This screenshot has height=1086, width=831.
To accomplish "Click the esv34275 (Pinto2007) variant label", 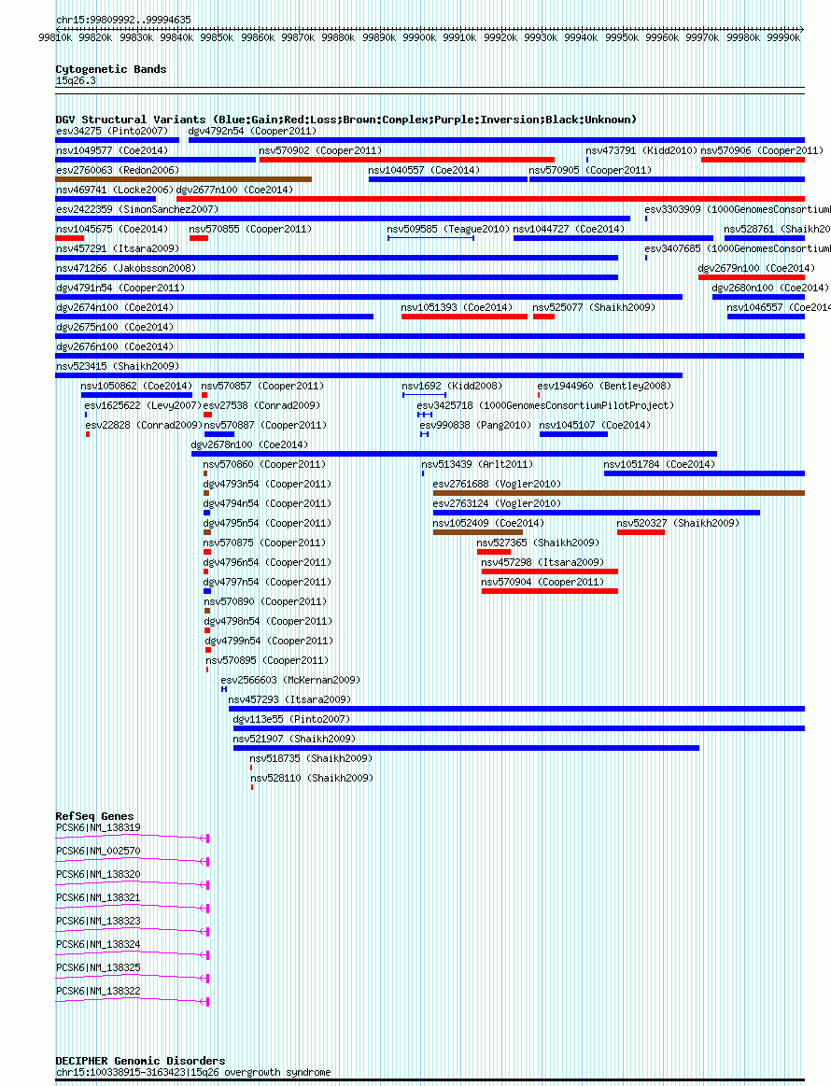I will (111, 131).
